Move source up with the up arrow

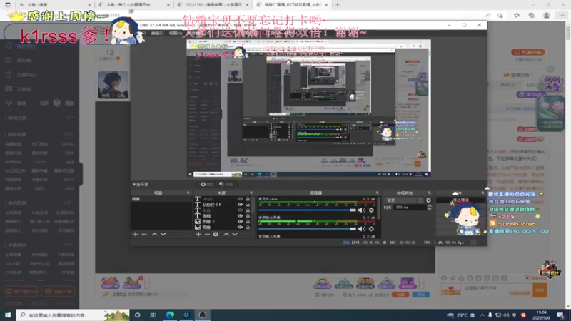(226, 235)
